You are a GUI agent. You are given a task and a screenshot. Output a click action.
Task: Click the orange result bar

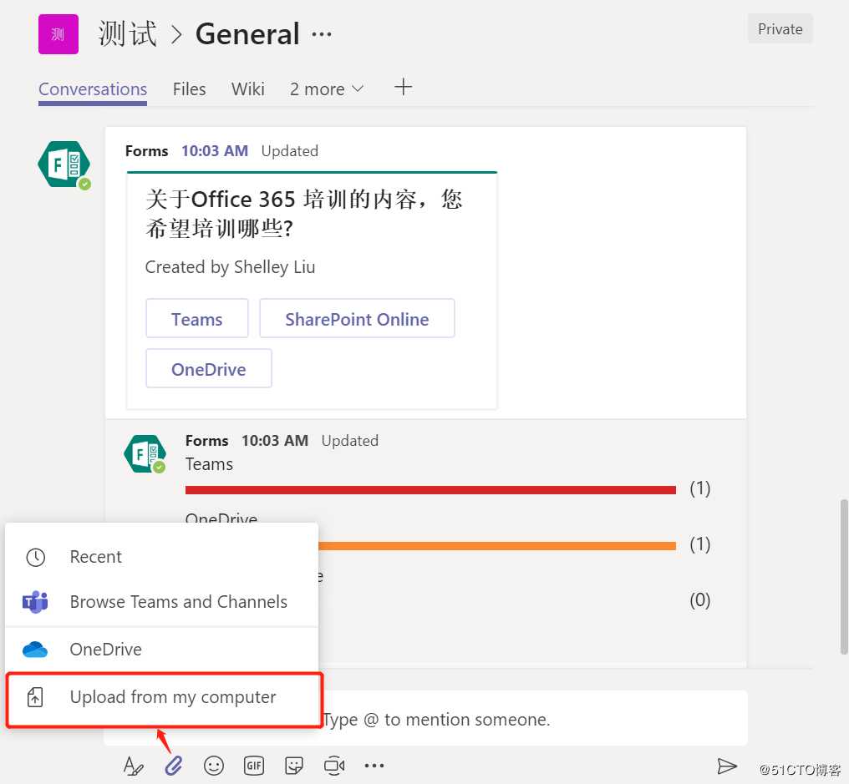tap(497, 545)
